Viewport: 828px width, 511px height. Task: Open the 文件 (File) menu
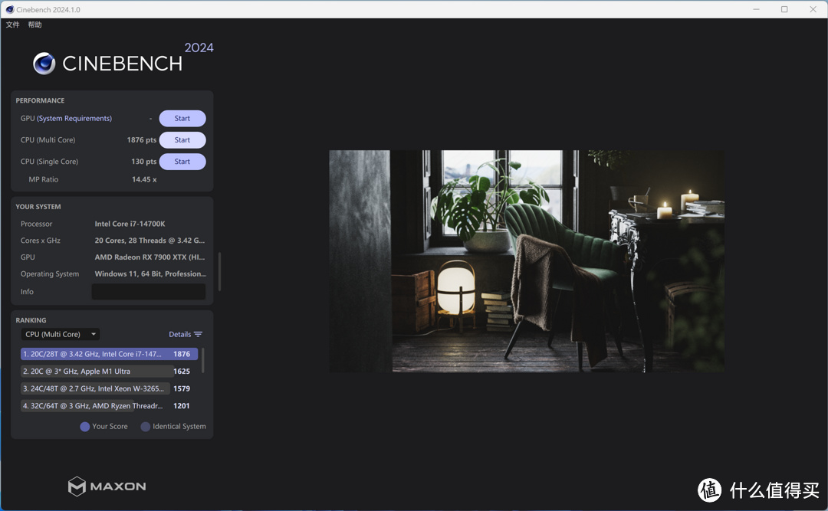tap(13, 25)
